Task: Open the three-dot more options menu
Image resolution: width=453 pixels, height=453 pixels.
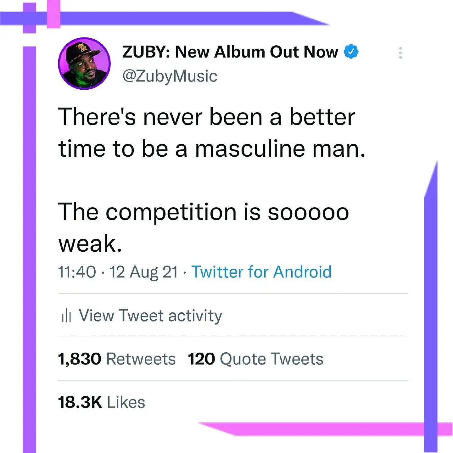Action: [x=400, y=53]
